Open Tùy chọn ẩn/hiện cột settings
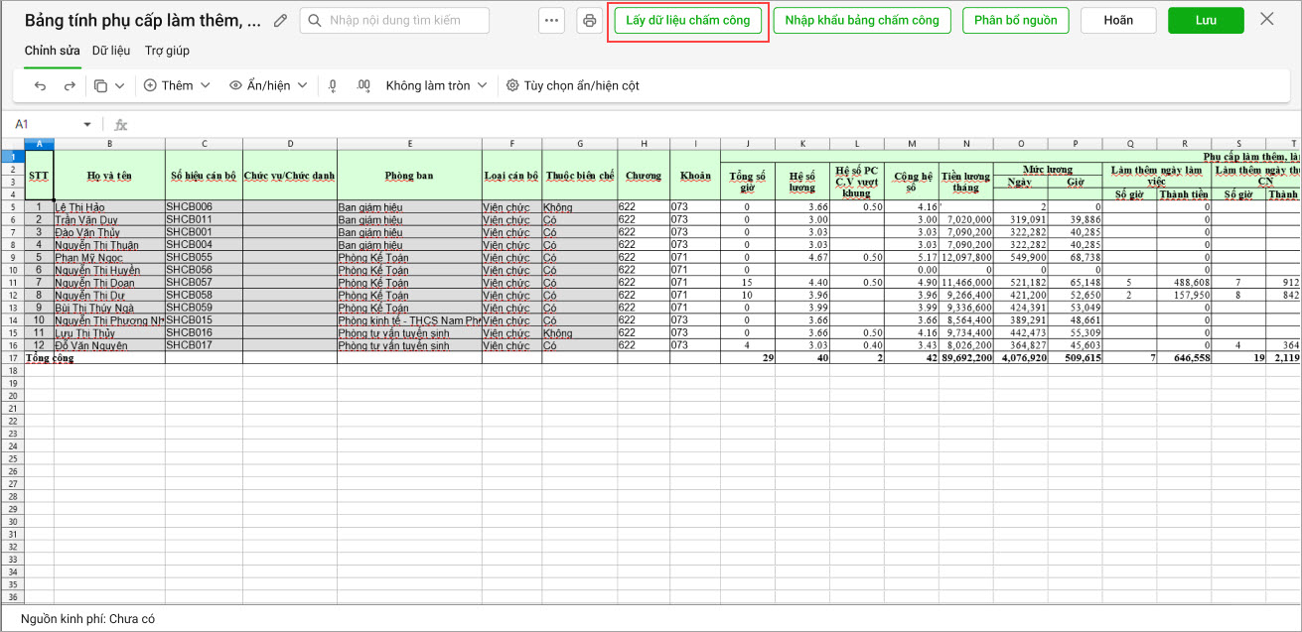Viewport: 1302px width, 632px height. coord(573,86)
